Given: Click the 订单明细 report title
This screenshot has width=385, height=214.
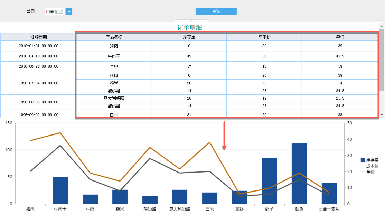Looking at the screenshot, I should click(x=189, y=28).
